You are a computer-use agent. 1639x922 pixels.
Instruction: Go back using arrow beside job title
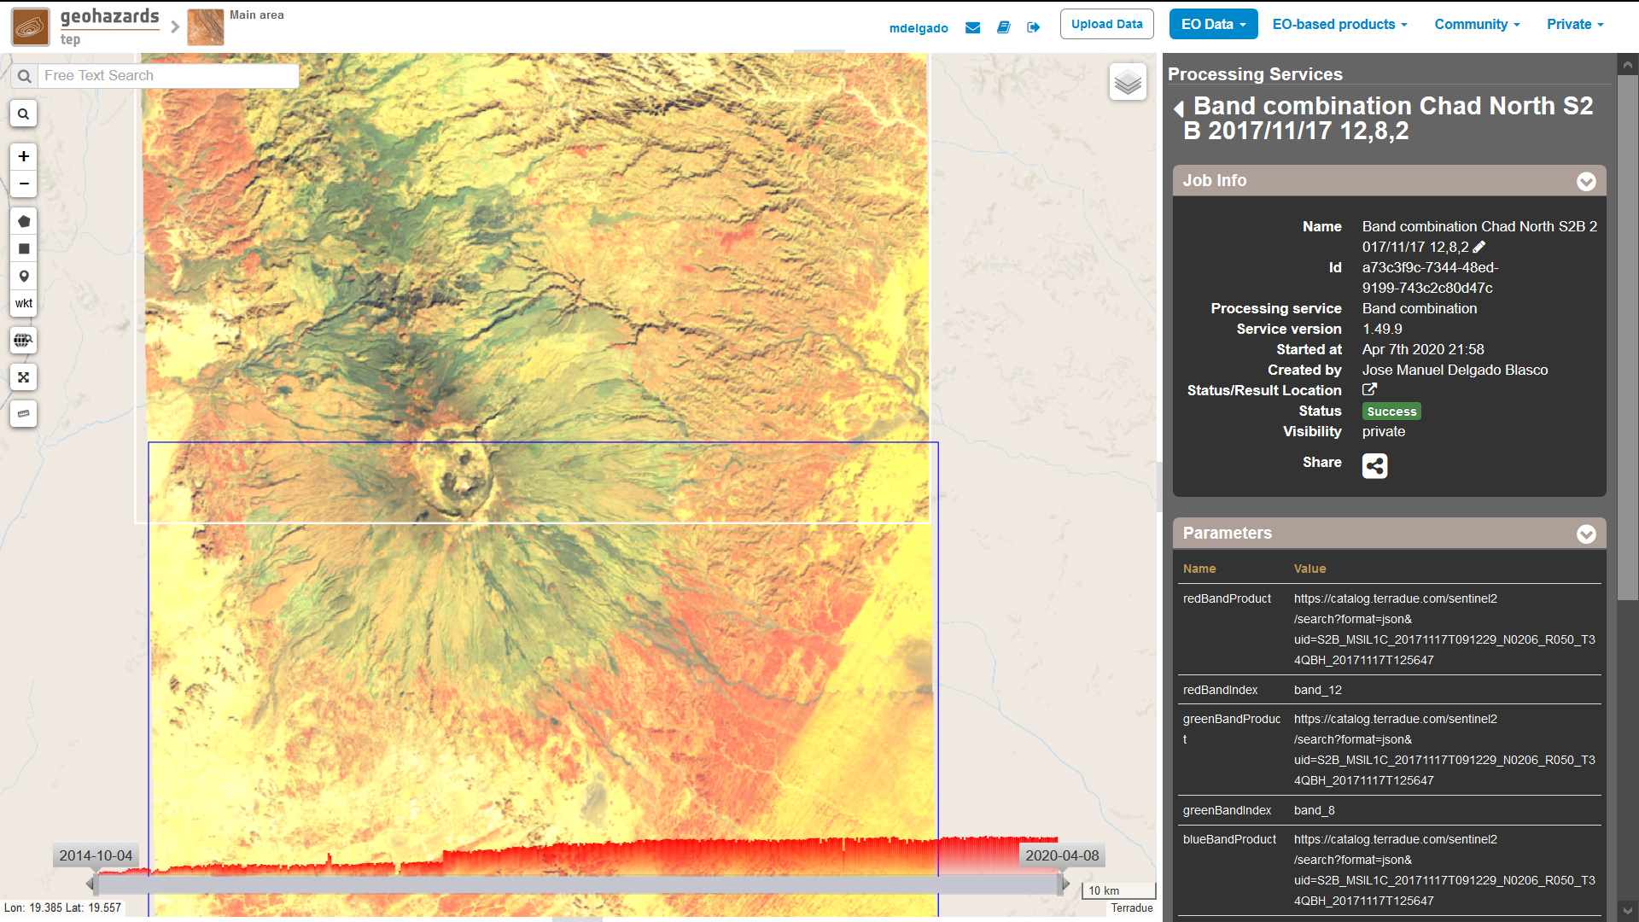[1179, 108]
